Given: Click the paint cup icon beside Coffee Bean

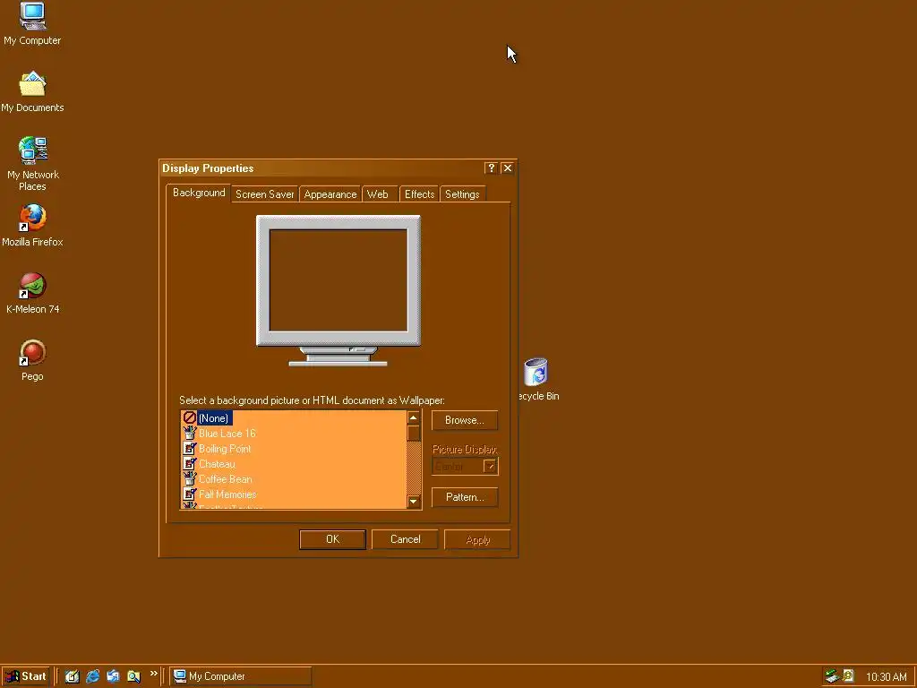Looking at the screenshot, I should (190, 478).
